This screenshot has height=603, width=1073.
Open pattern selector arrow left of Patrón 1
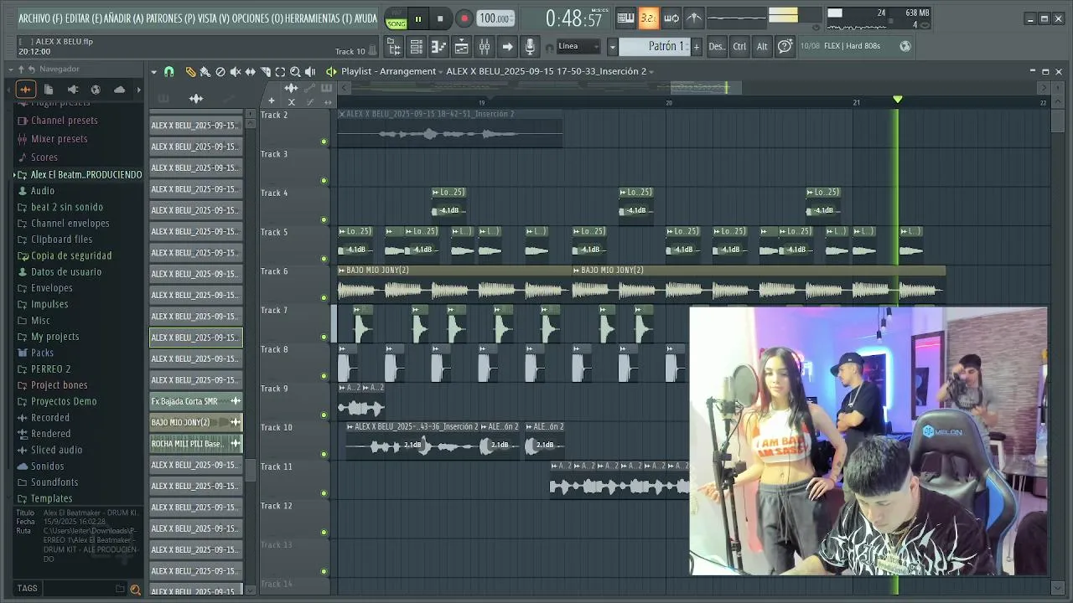[x=612, y=47]
